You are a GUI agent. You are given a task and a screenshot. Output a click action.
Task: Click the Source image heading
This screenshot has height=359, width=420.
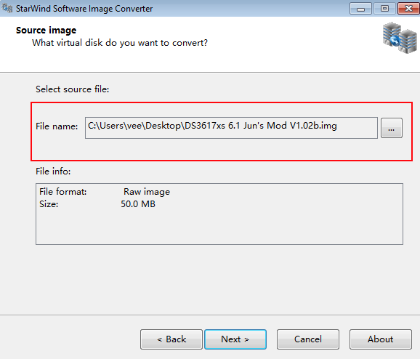(46, 30)
